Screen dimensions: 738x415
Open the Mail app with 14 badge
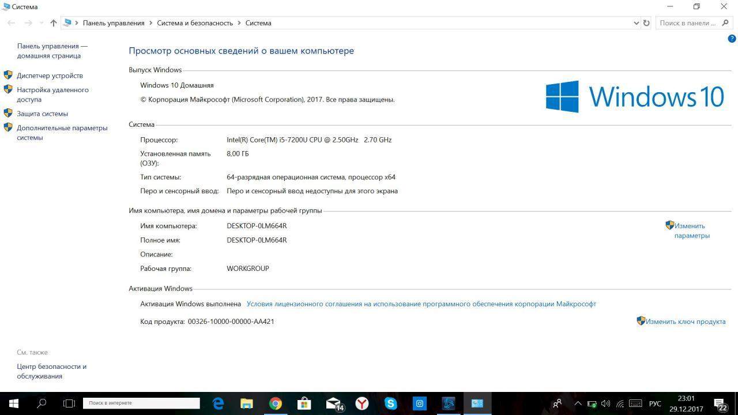334,403
